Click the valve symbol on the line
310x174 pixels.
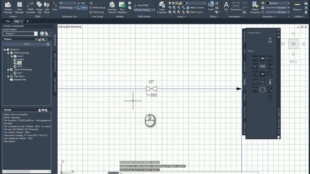pyautogui.click(x=152, y=89)
